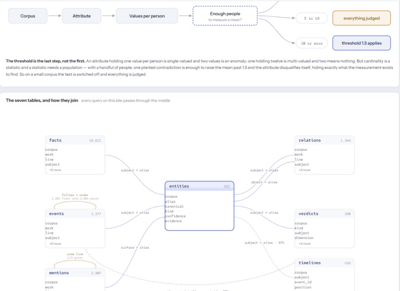400x291 pixels.
Task: Click the verdicts table header
Action: pyautogui.click(x=324, y=214)
